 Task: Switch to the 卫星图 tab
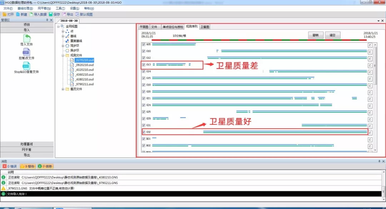tap(205, 27)
